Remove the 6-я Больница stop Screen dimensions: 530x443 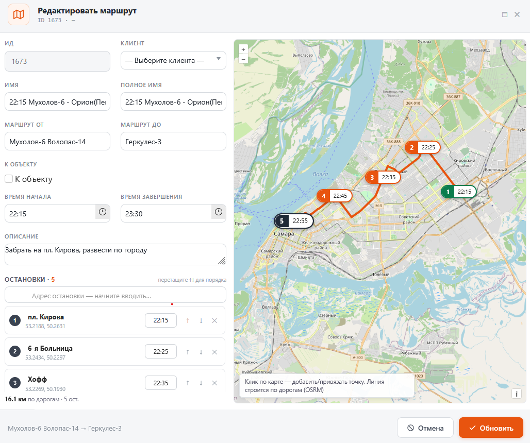point(214,352)
